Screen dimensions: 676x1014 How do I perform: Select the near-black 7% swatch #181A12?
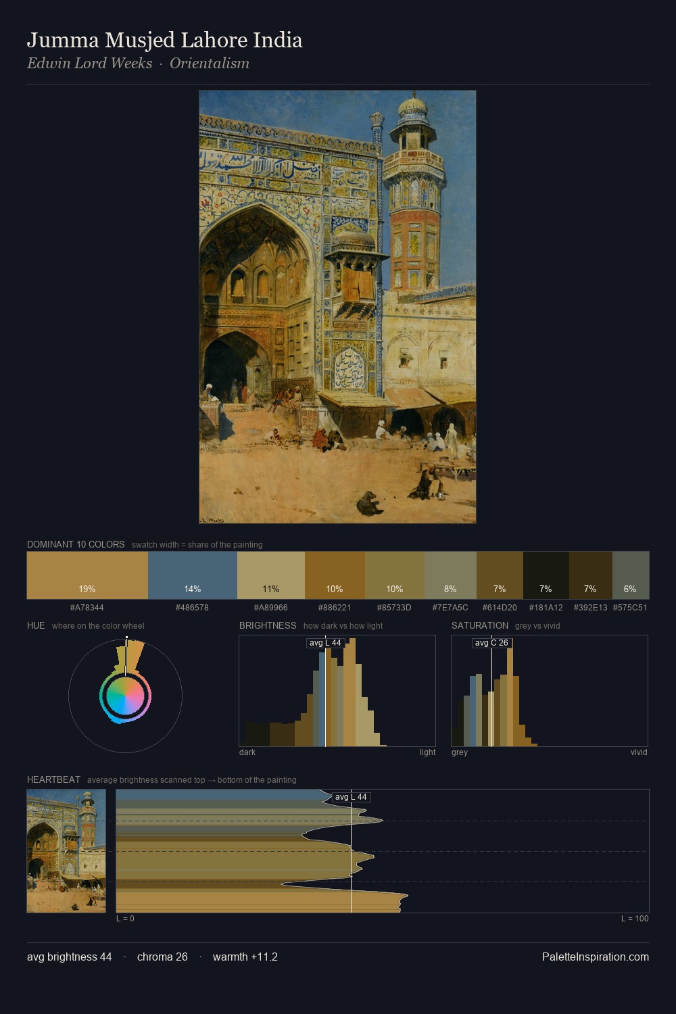[546, 575]
